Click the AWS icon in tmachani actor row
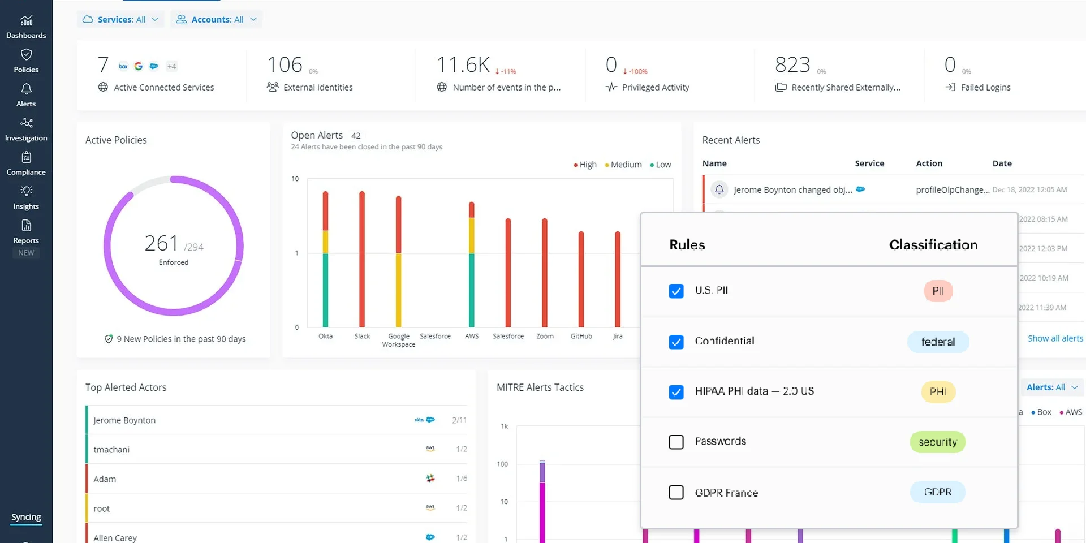Image resolution: width=1086 pixels, height=543 pixels. click(430, 449)
